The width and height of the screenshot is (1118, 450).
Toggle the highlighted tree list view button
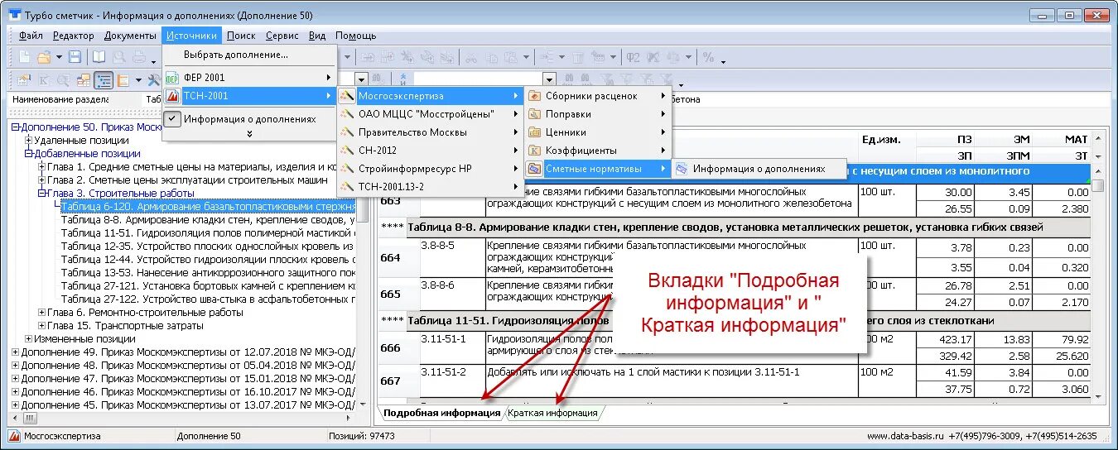[x=104, y=80]
